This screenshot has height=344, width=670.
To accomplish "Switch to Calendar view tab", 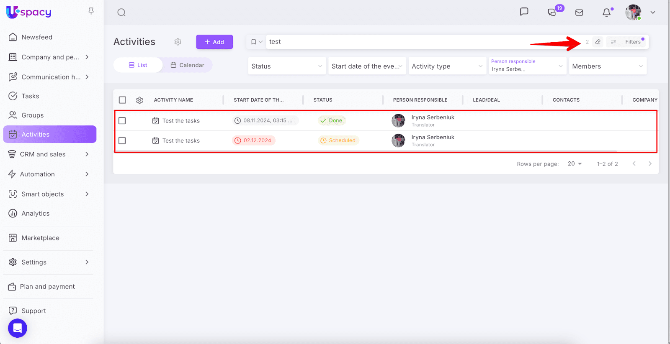I will [188, 65].
